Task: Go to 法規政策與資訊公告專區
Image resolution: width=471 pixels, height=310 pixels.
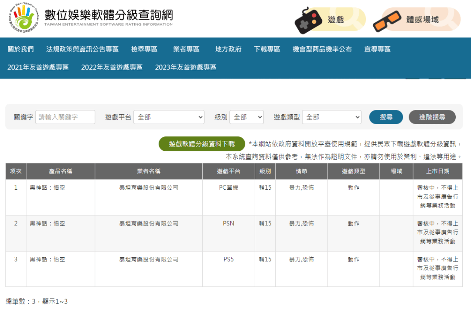Action: tap(82, 49)
